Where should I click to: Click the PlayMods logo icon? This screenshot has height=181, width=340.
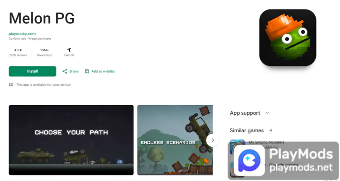pyautogui.click(x=250, y=160)
